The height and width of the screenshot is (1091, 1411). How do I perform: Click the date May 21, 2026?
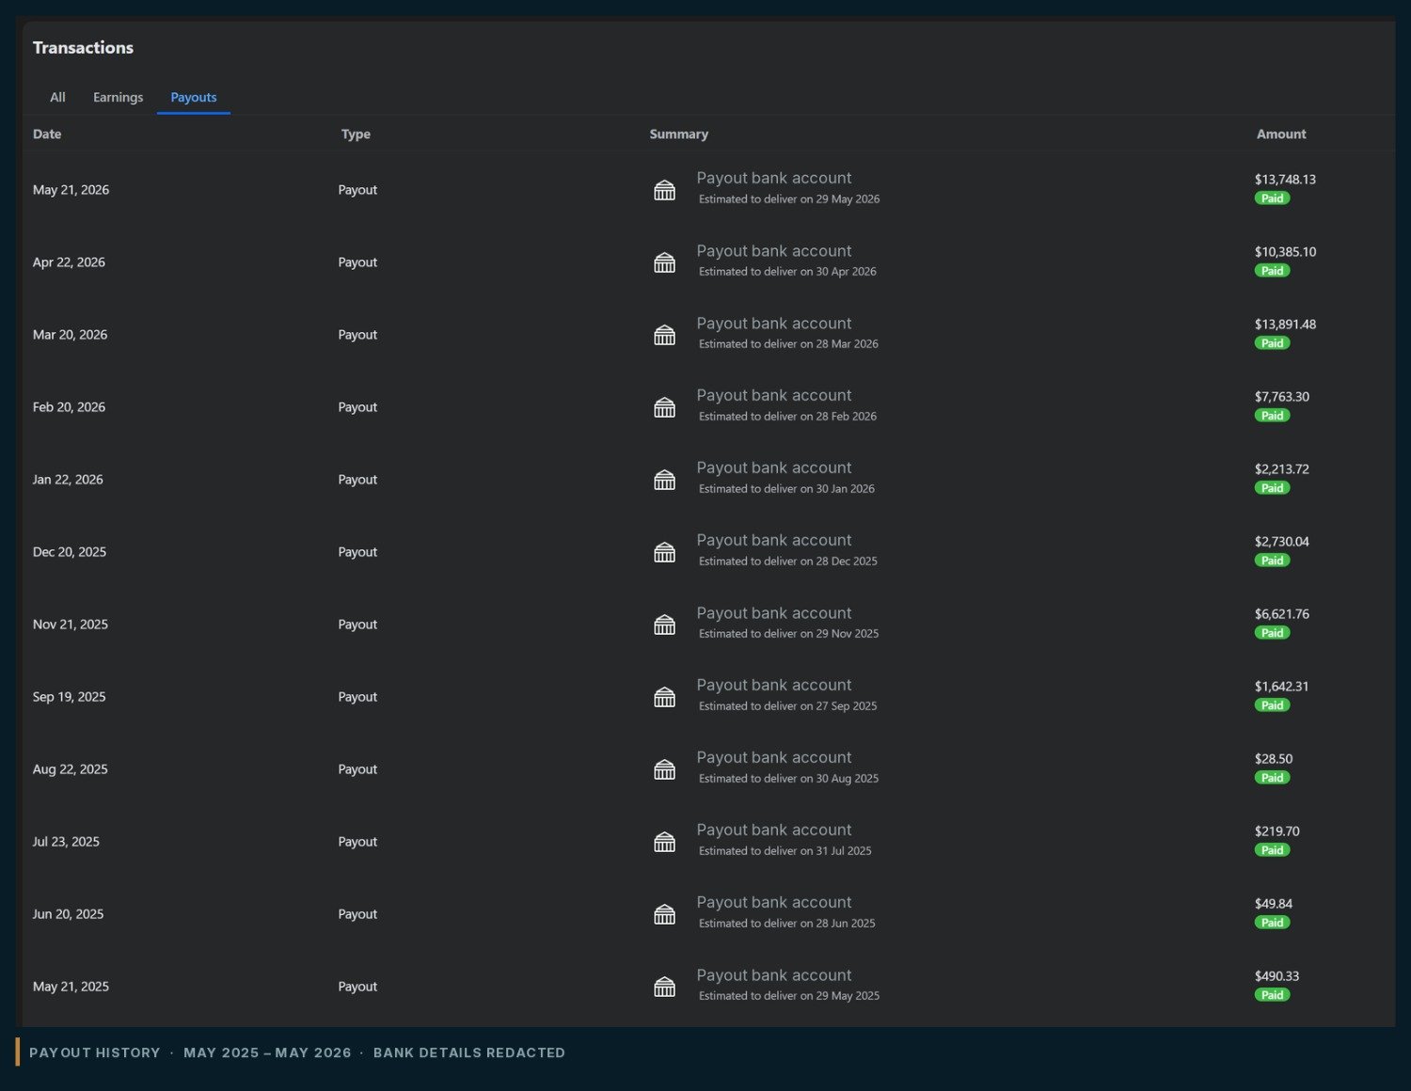tap(71, 190)
